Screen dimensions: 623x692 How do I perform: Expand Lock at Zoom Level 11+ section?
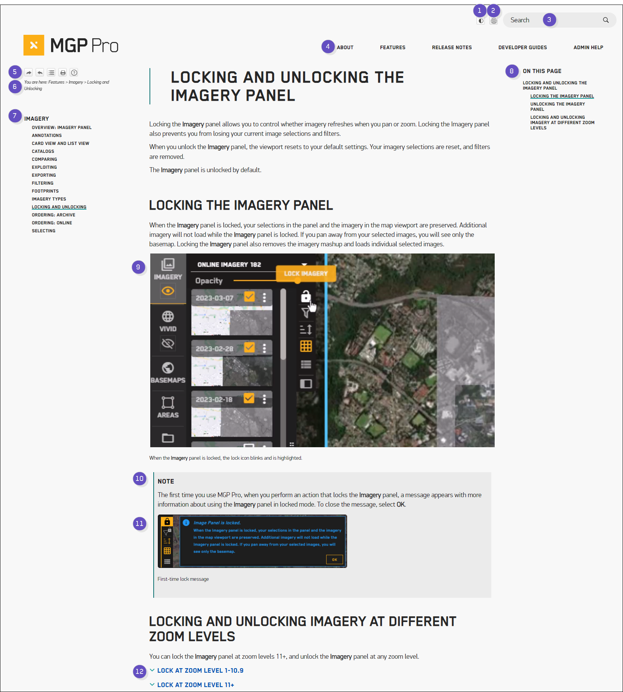(192, 685)
